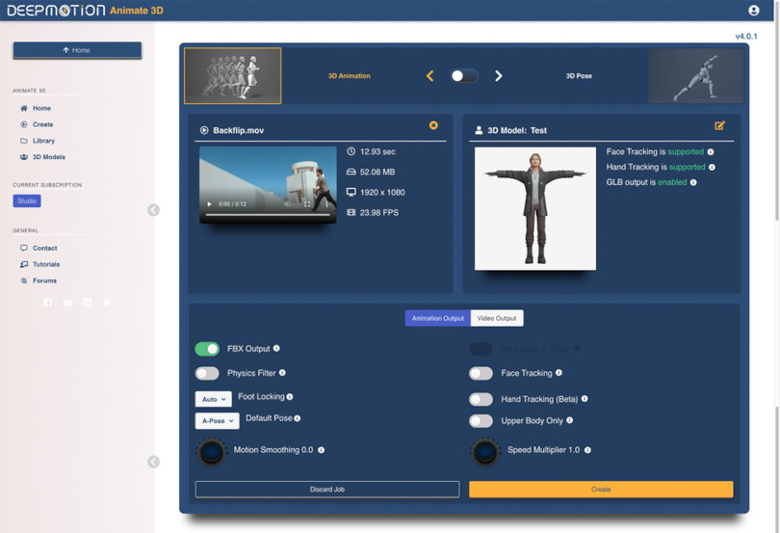The height and width of the screenshot is (533, 780).
Task: Select the 3D Pose thumbnail
Action: point(695,76)
